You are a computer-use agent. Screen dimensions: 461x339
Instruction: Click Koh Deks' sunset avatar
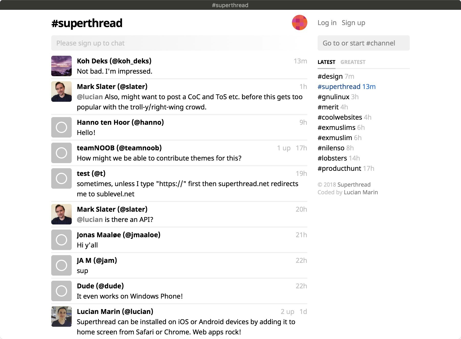(61, 66)
